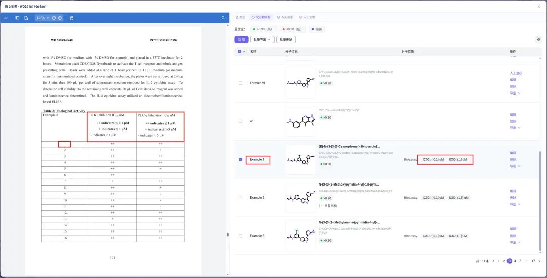
Task: Go to previous page arrow in pagination
Action: (x=493, y=261)
